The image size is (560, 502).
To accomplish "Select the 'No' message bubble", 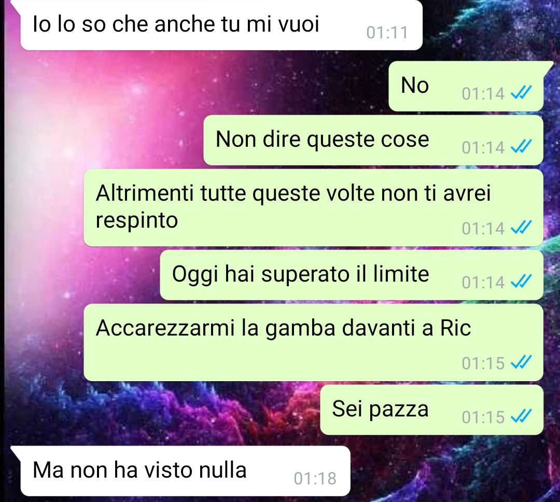I will click(466, 86).
